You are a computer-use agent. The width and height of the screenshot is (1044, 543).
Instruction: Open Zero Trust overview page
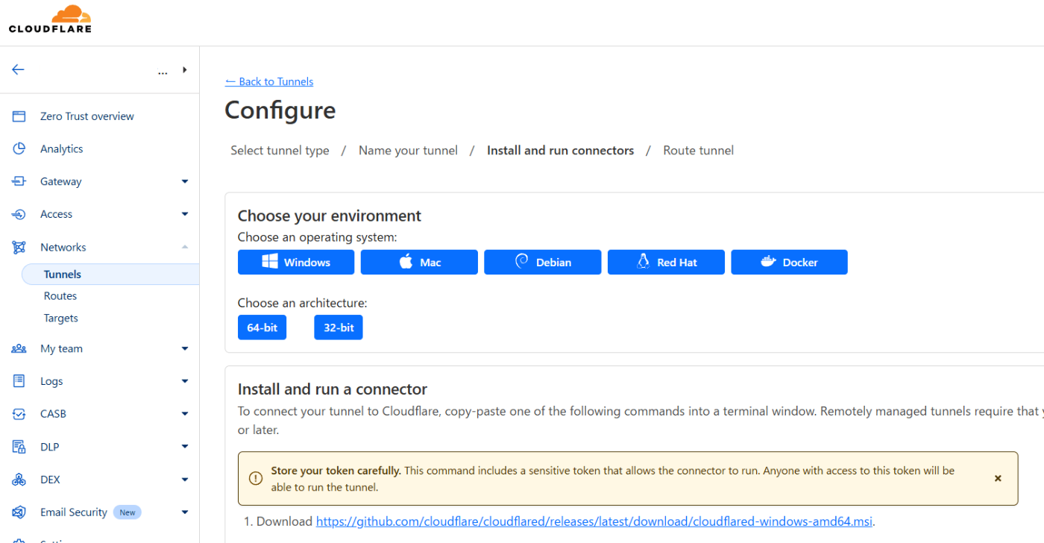87,116
